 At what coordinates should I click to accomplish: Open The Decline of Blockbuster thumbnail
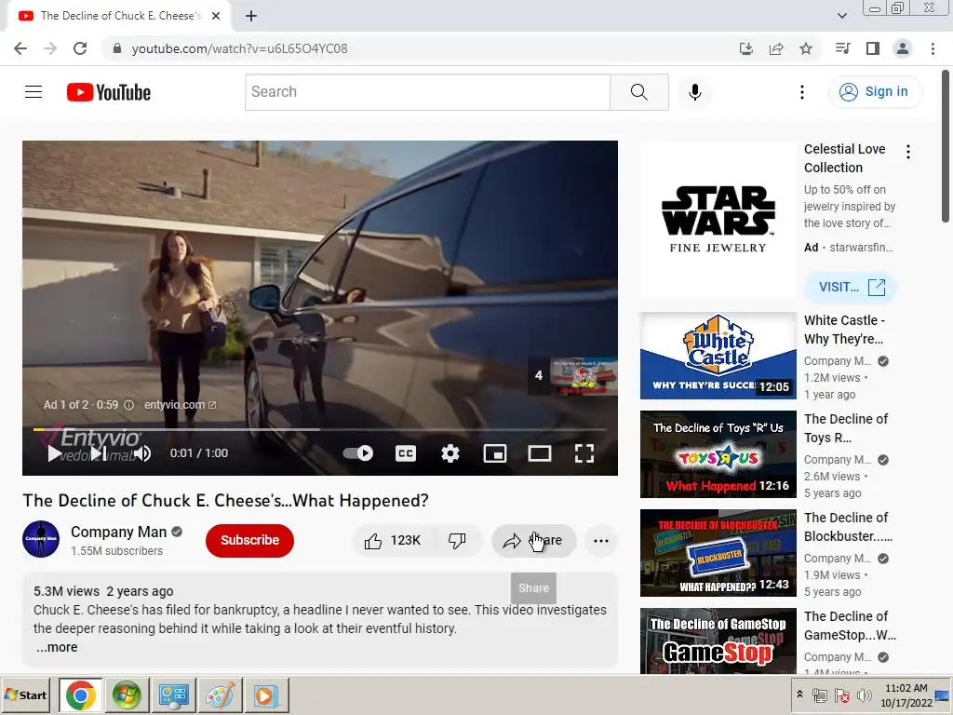coord(718,553)
